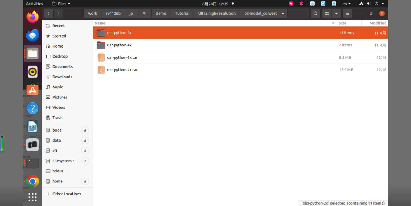Open Videos in the sidebar
This screenshot has height=206, width=411.
click(68, 107)
